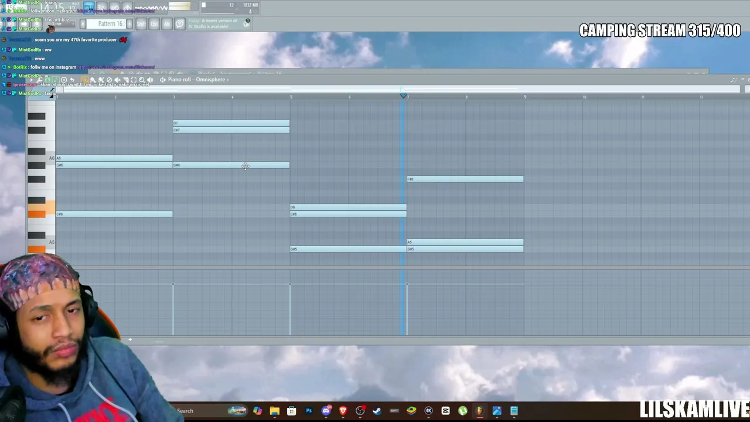Open the Piano roll - Omnisphere target channel selector
Screen dimensions: 750x422
pyautogui.click(x=197, y=80)
